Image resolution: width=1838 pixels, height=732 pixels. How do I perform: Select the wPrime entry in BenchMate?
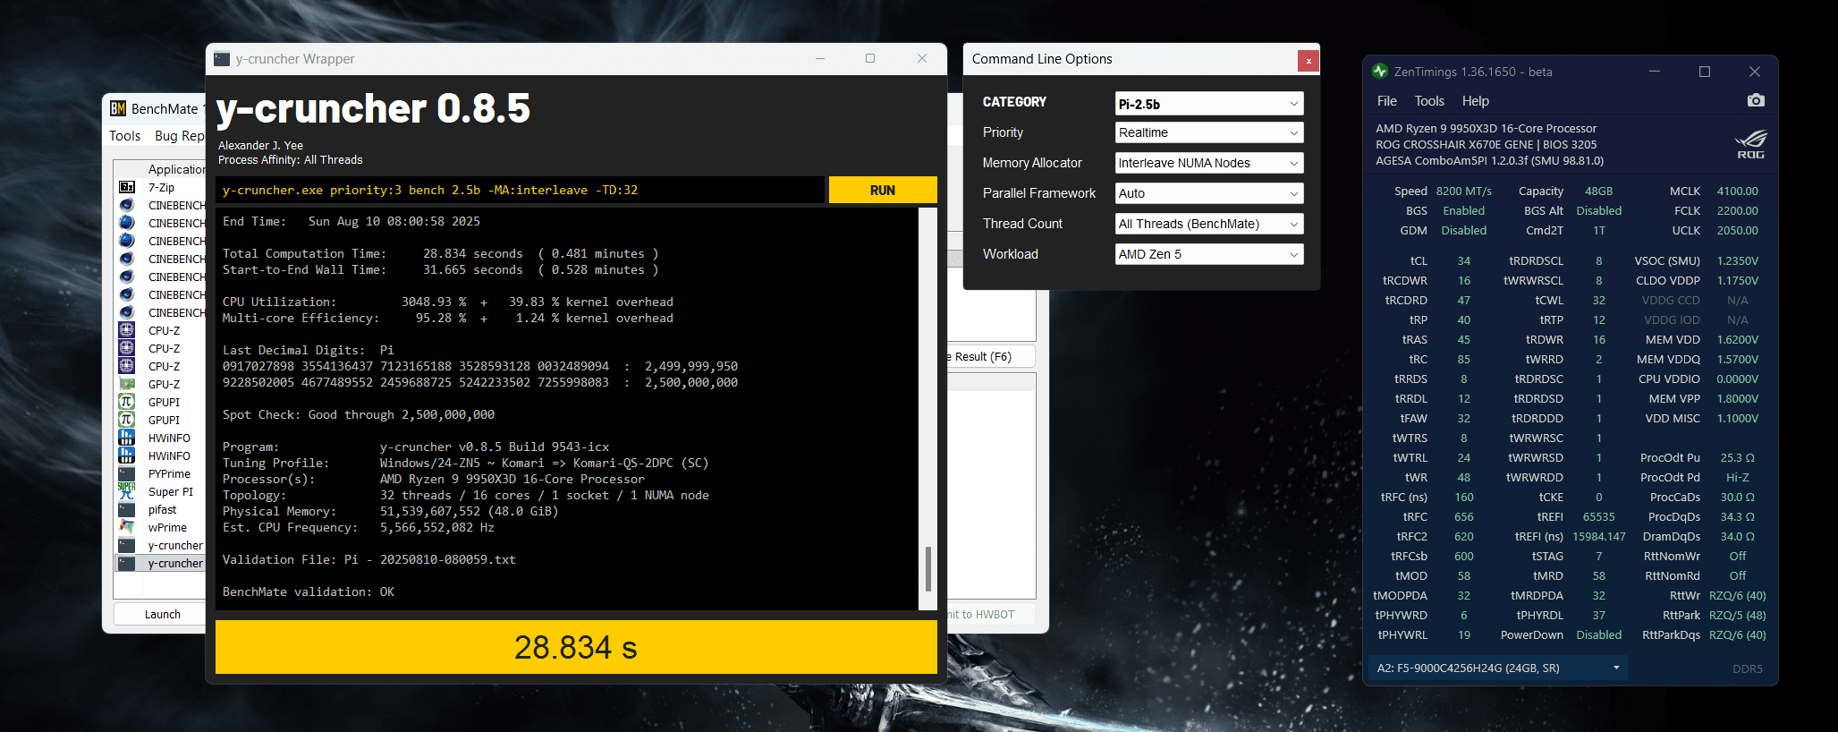pos(161,527)
